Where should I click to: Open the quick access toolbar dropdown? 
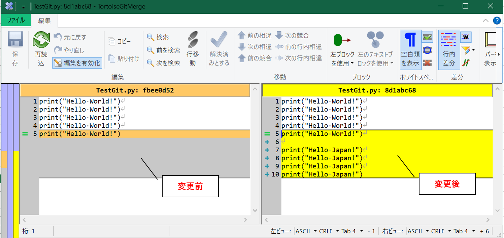pyautogui.click(x=24, y=6)
